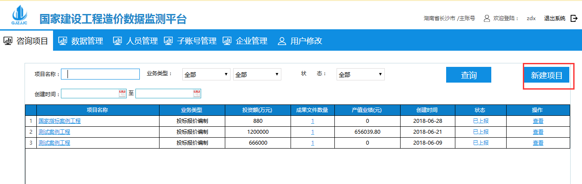
Task: Open start date calendar picker icon
Action: click(122, 94)
